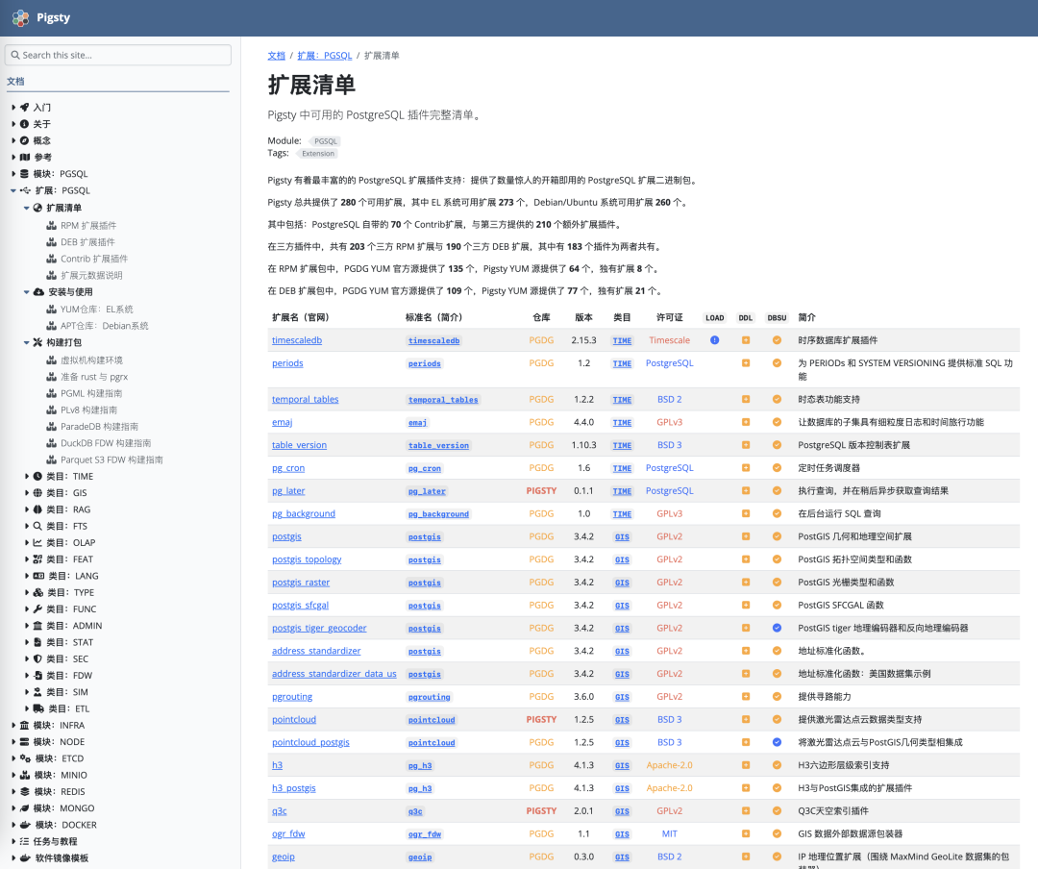Click the shield icon beside 类目: SEC

(37, 659)
